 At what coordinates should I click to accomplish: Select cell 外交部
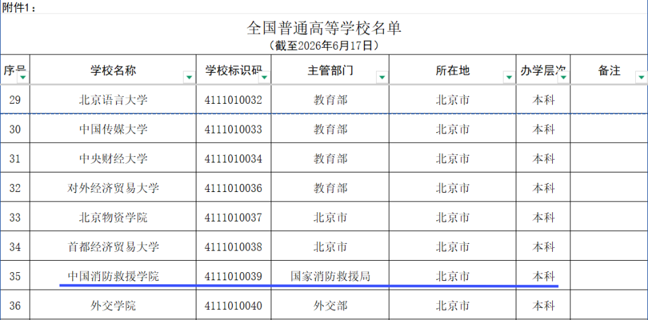coord(330,305)
